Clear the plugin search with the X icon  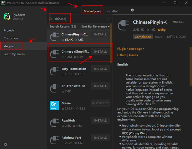coord(108,19)
